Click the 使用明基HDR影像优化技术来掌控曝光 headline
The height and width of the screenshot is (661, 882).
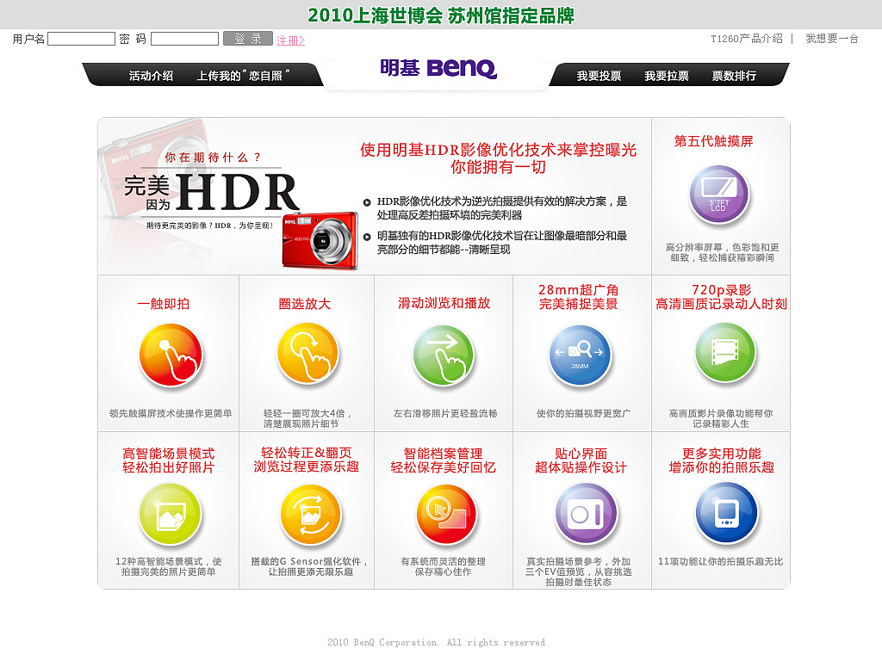pos(499,150)
